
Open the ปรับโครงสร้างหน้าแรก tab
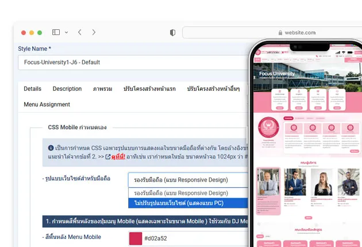pyautogui.click(x=149, y=89)
